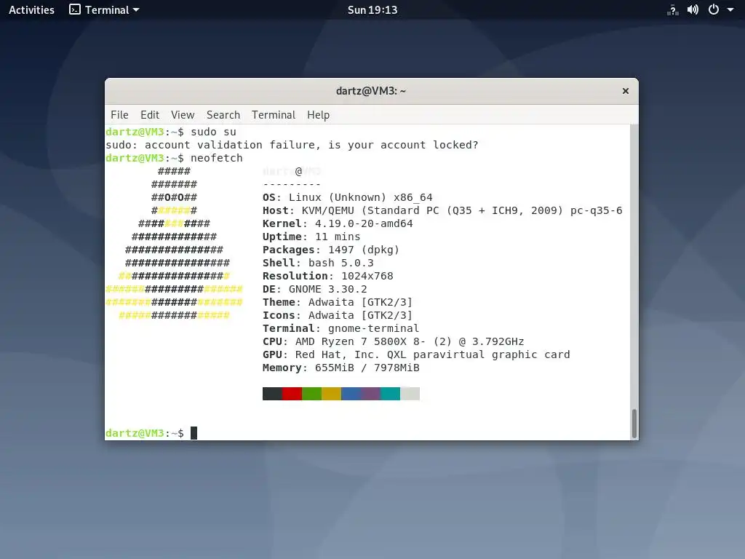This screenshot has height=559, width=745.
Task: Click the bottom dartz@VM3 prompt cursor
Action: tap(194, 433)
